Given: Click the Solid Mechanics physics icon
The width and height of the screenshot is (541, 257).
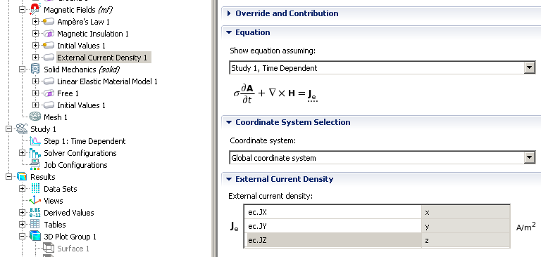Looking at the screenshot, I should (35, 69).
